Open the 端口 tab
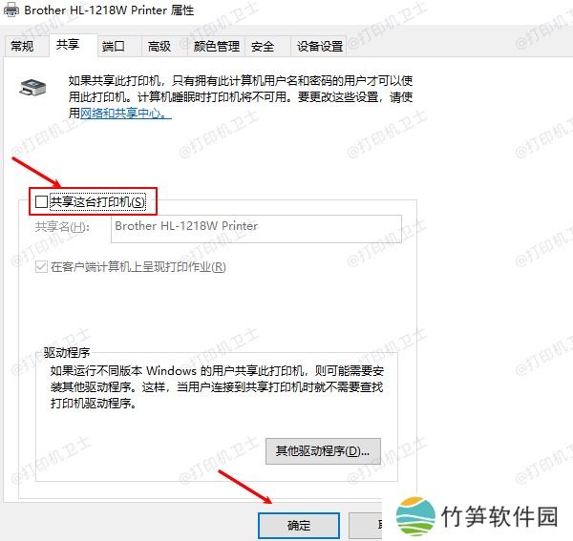 [x=114, y=46]
